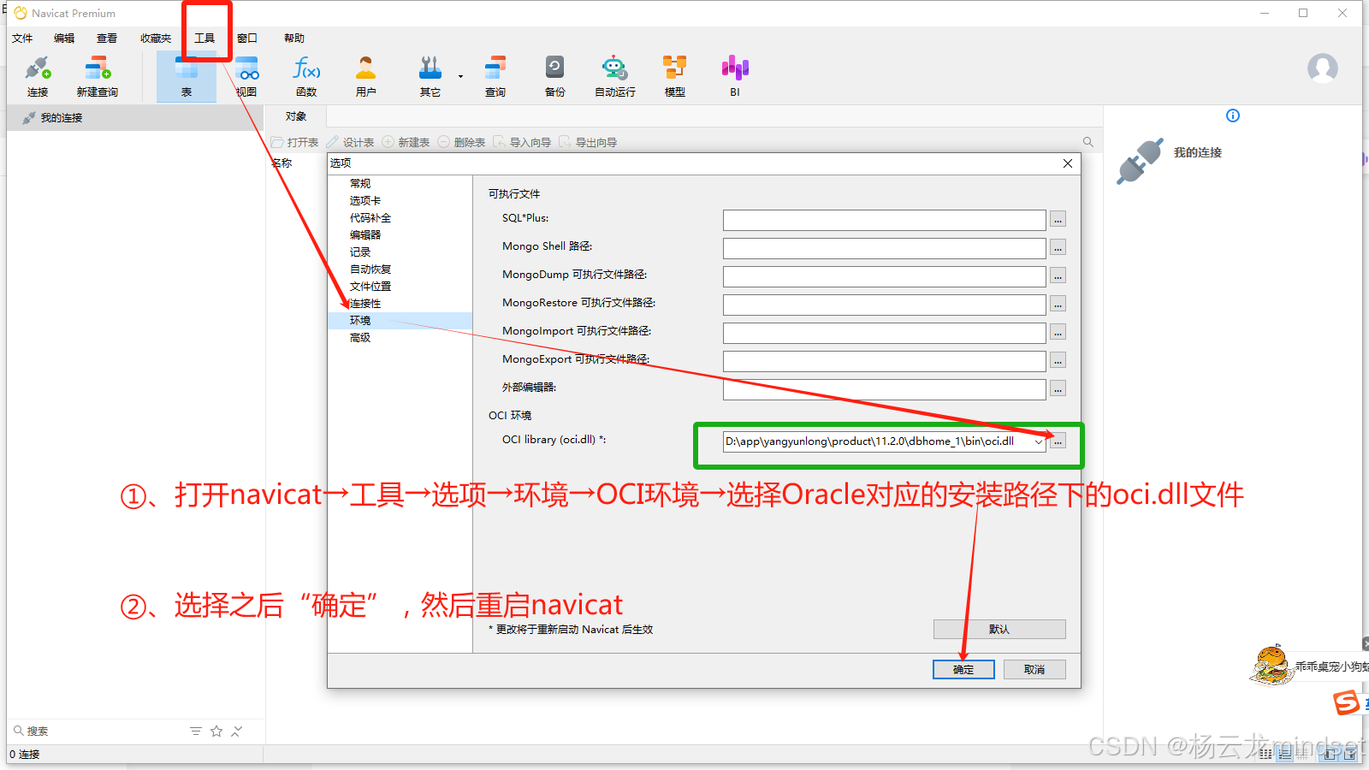Image resolution: width=1369 pixels, height=770 pixels.
Task: Select the 视图 (View) toolbar icon
Action: point(246,76)
